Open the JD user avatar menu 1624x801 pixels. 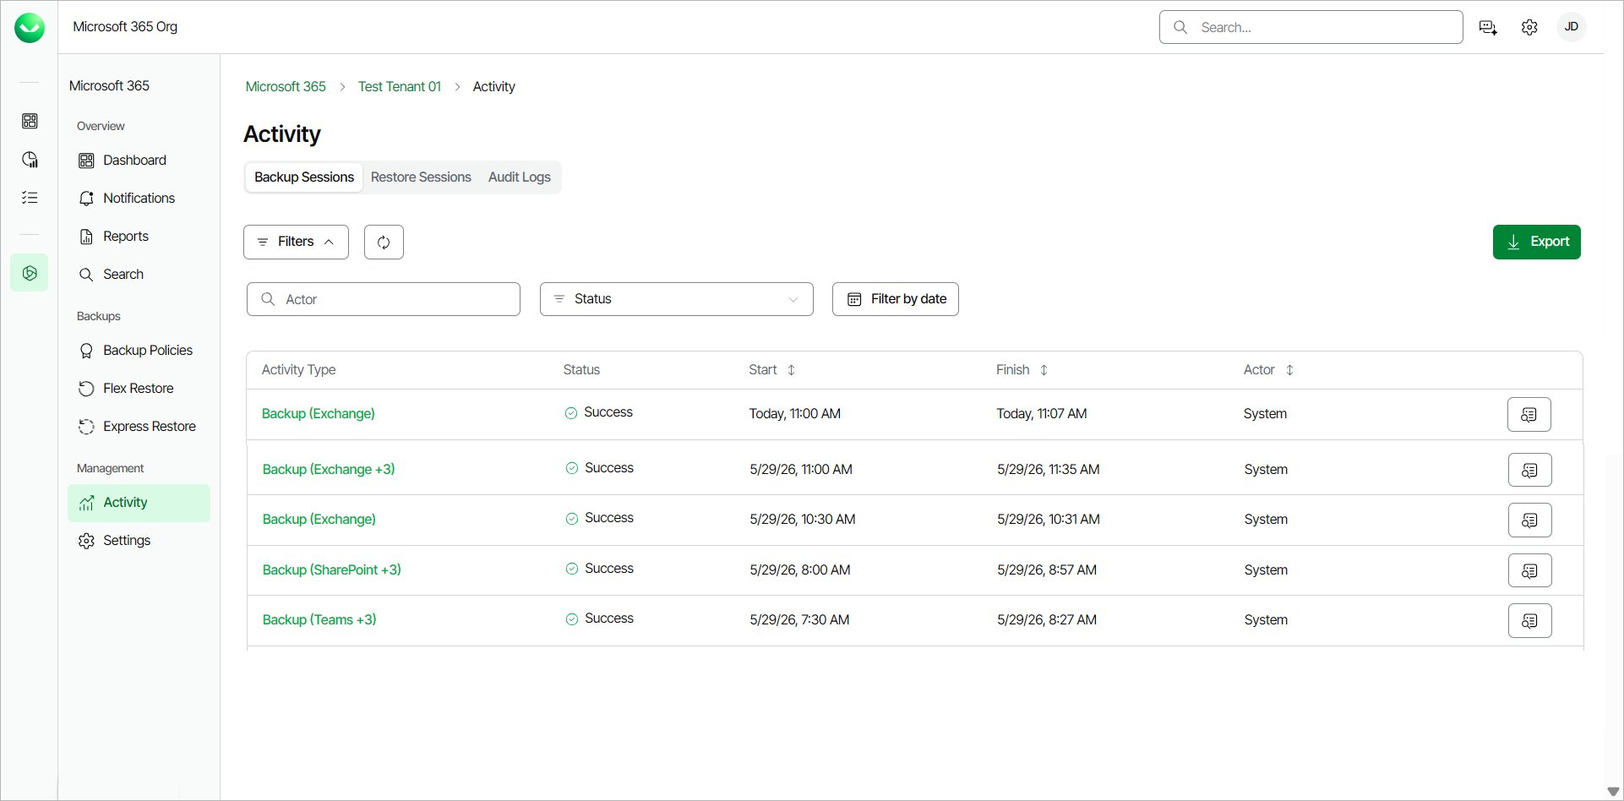[1572, 27]
